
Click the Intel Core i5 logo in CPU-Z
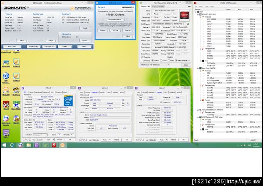[68, 100]
